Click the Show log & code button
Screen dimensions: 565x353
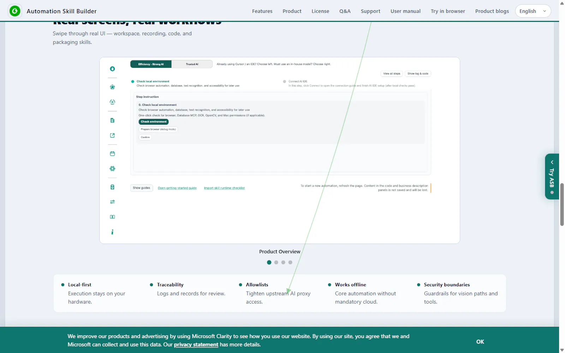coord(418,74)
